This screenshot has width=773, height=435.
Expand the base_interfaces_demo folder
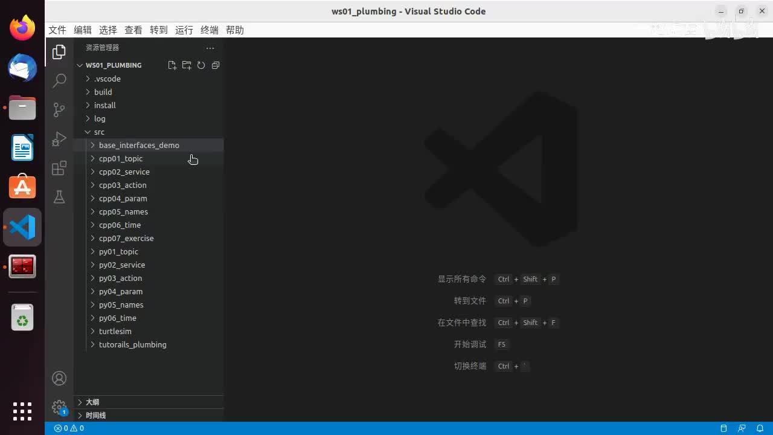pyautogui.click(x=149, y=145)
